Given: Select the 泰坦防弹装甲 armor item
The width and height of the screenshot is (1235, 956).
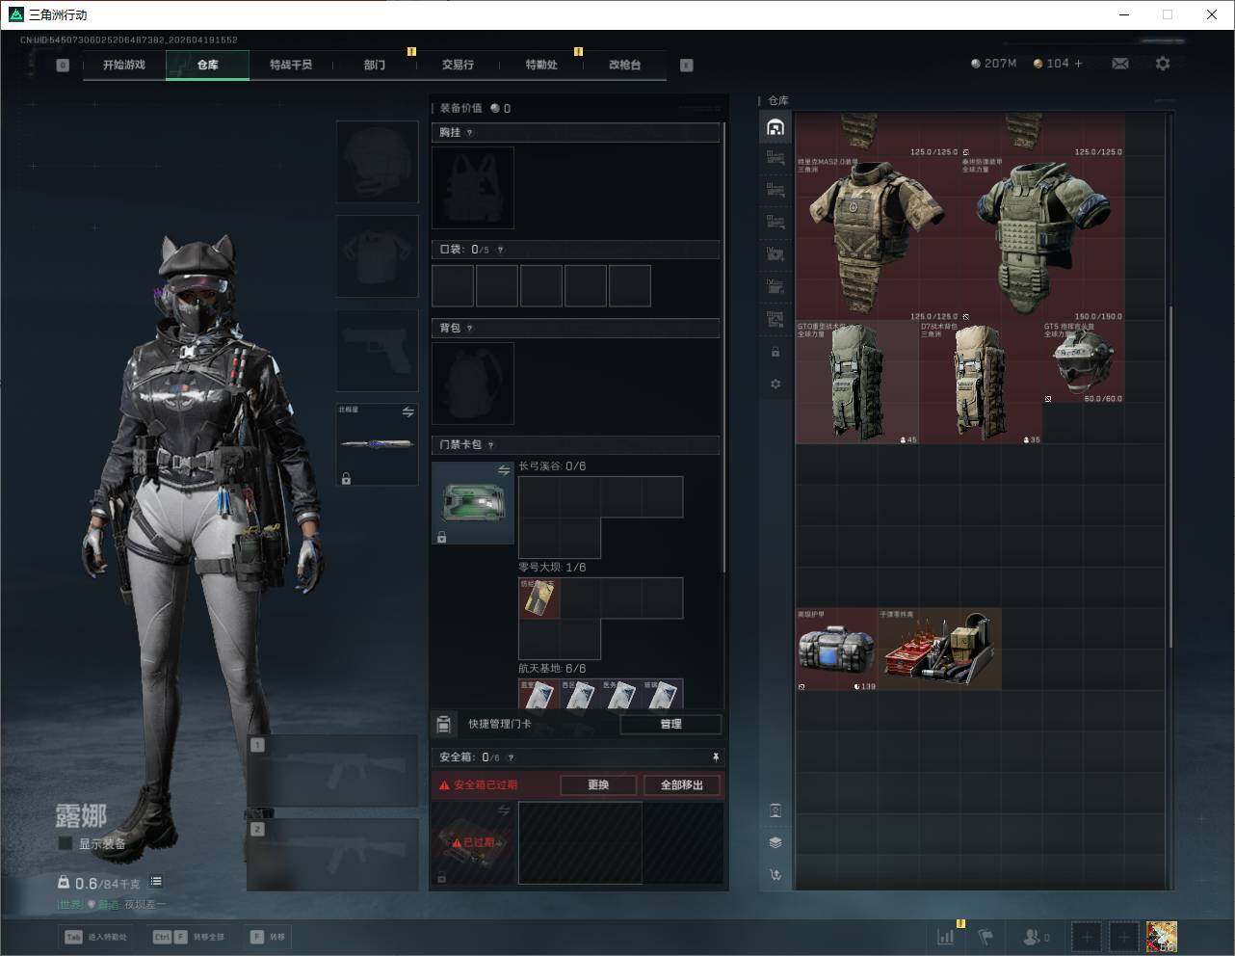Looking at the screenshot, I should [1042, 237].
